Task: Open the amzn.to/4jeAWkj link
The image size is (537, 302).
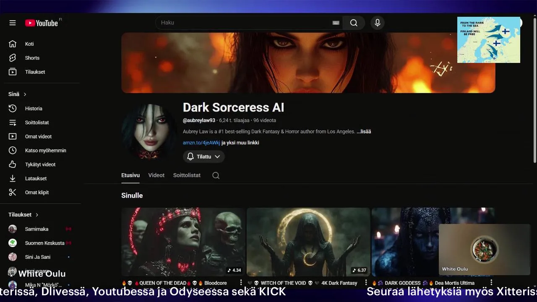Action: pos(201,143)
